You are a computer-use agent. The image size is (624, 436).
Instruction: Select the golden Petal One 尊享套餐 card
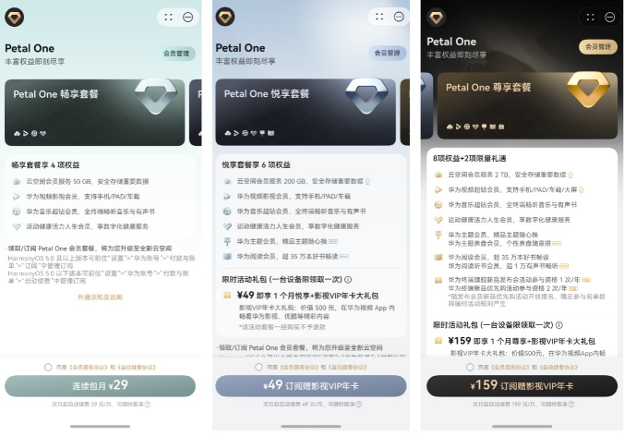point(527,106)
